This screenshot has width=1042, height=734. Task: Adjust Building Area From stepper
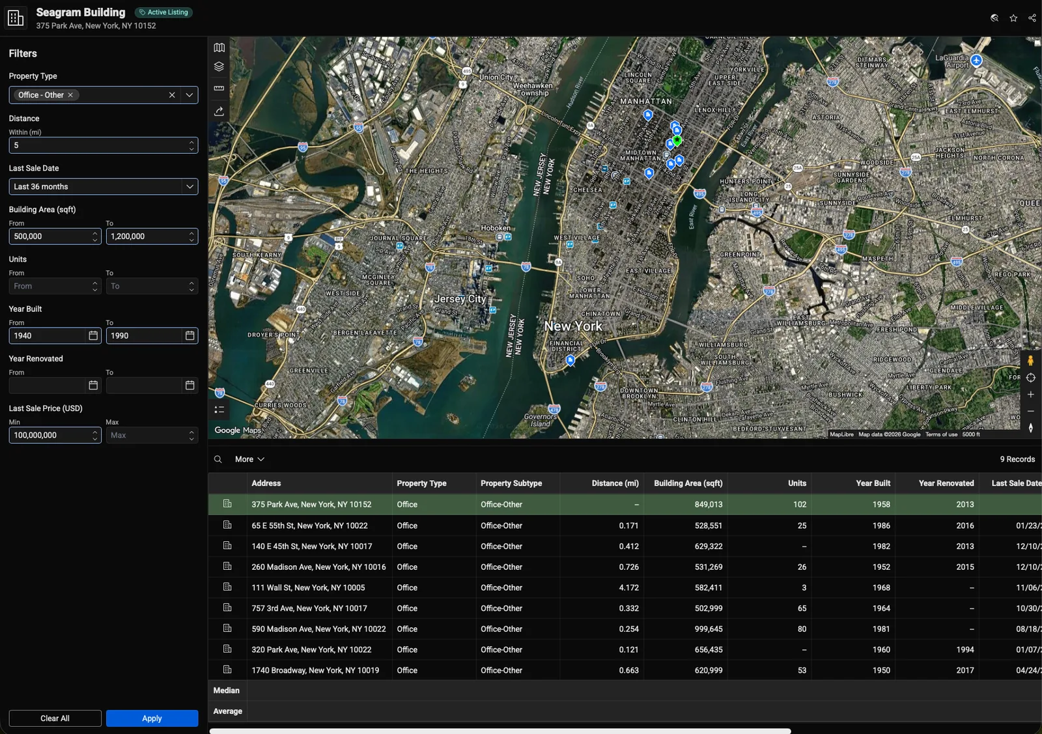(95, 236)
